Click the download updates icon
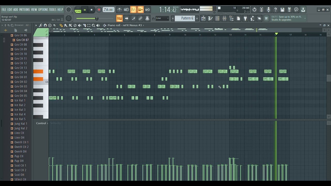Screen dimensions: 331x186 [x=303, y=10]
